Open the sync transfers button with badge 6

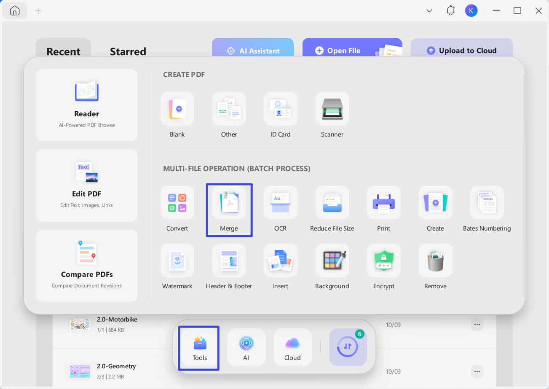click(x=348, y=347)
